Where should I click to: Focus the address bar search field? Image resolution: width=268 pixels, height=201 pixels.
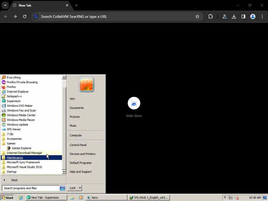tap(117, 16)
